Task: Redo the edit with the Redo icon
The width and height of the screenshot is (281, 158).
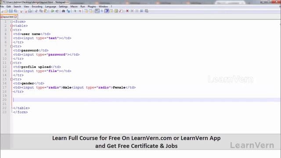Action: point(57,11)
